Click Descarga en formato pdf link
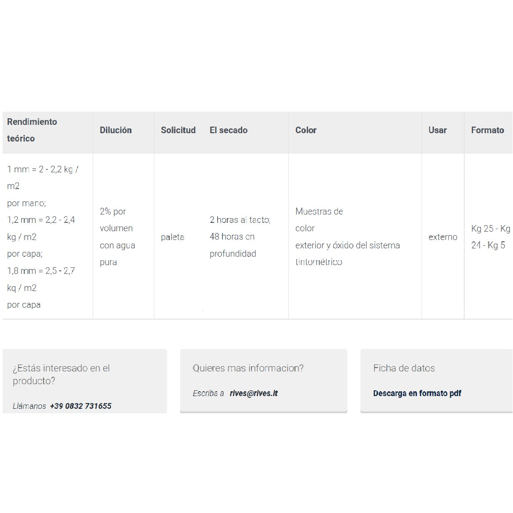This screenshot has width=513, height=513. click(x=417, y=393)
